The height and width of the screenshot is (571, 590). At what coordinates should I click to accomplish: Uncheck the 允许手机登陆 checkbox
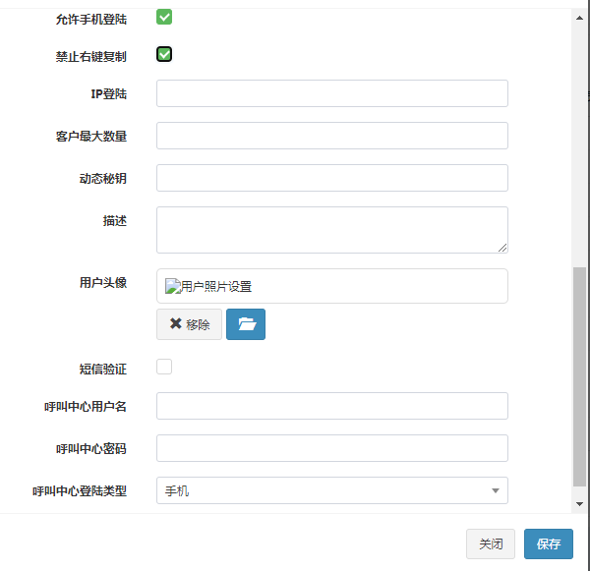(x=164, y=17)
